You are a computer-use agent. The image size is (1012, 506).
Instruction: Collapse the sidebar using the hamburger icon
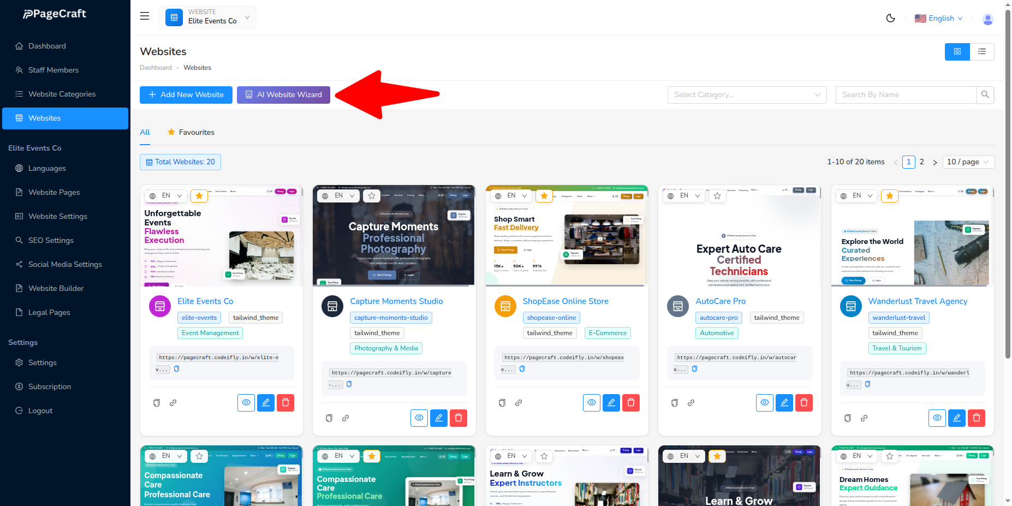[144, 16]
